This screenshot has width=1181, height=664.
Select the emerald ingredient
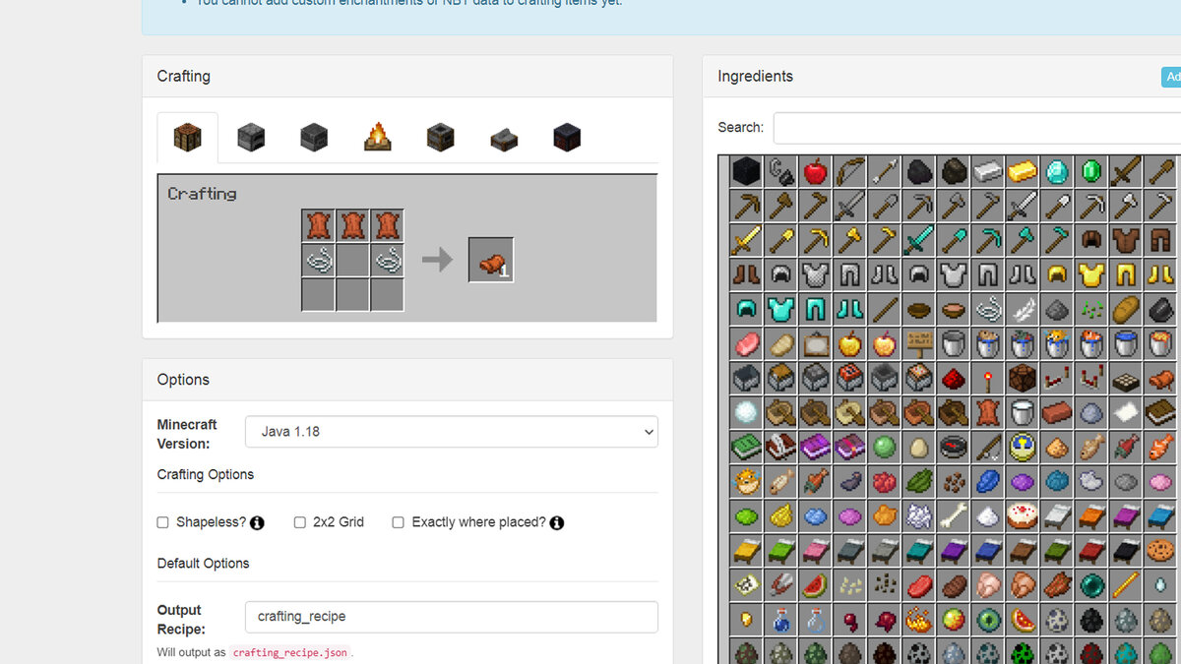click(x=1091, y=172)
